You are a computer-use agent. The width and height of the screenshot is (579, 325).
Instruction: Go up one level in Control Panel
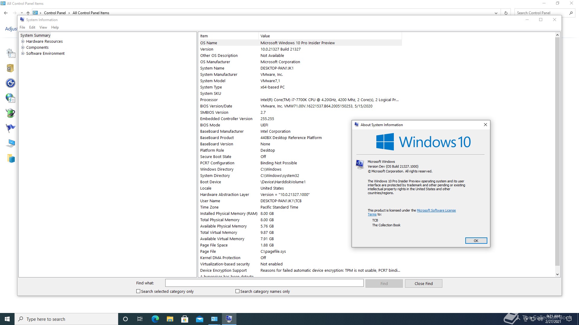(28, 13)
